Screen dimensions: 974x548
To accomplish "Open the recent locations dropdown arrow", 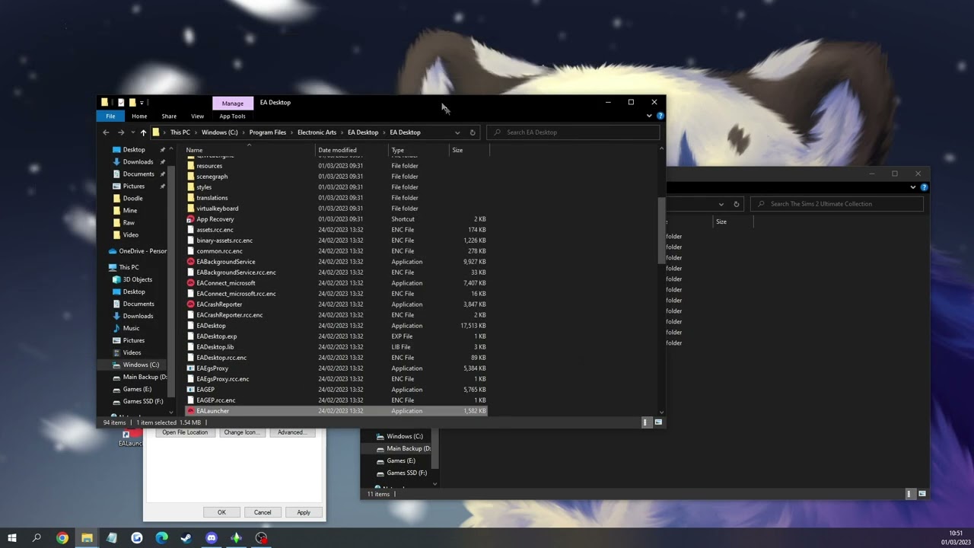I will pos(132,132).
